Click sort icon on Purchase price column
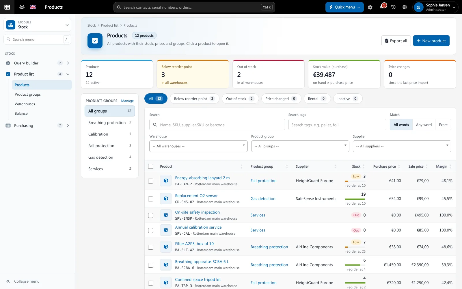462x289 pixels. click(399, 166)
